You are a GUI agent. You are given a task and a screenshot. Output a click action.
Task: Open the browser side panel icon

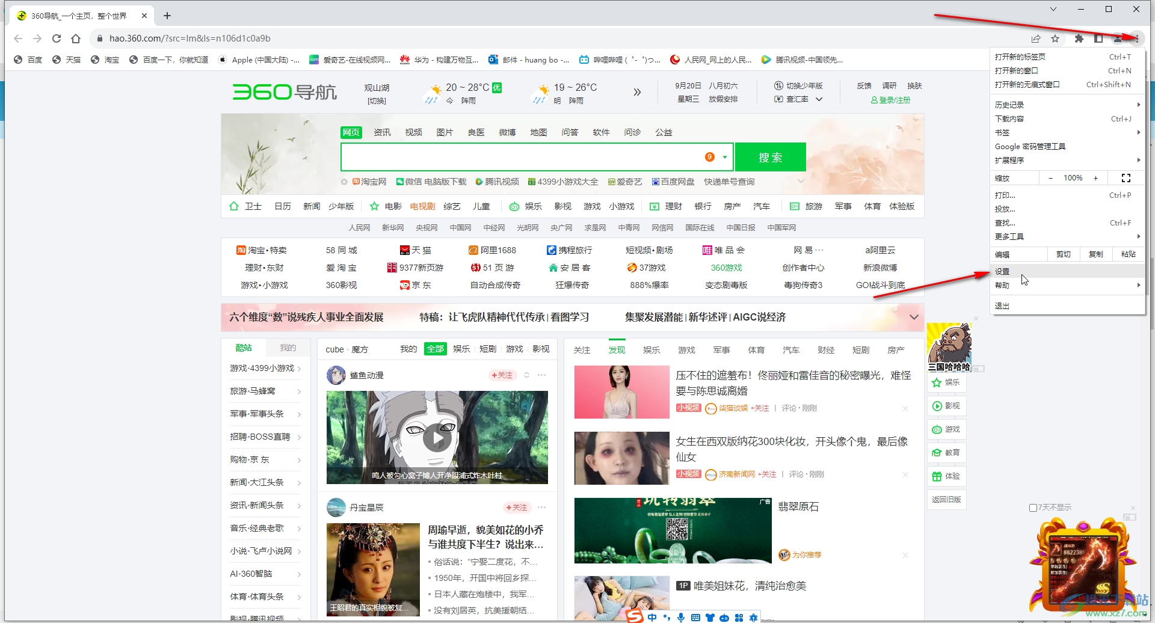(1098, 38)
